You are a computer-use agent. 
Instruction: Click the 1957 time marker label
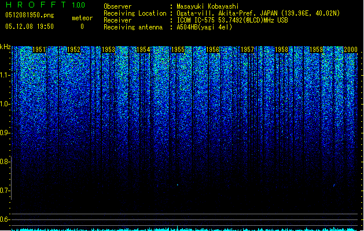point(247,50)
